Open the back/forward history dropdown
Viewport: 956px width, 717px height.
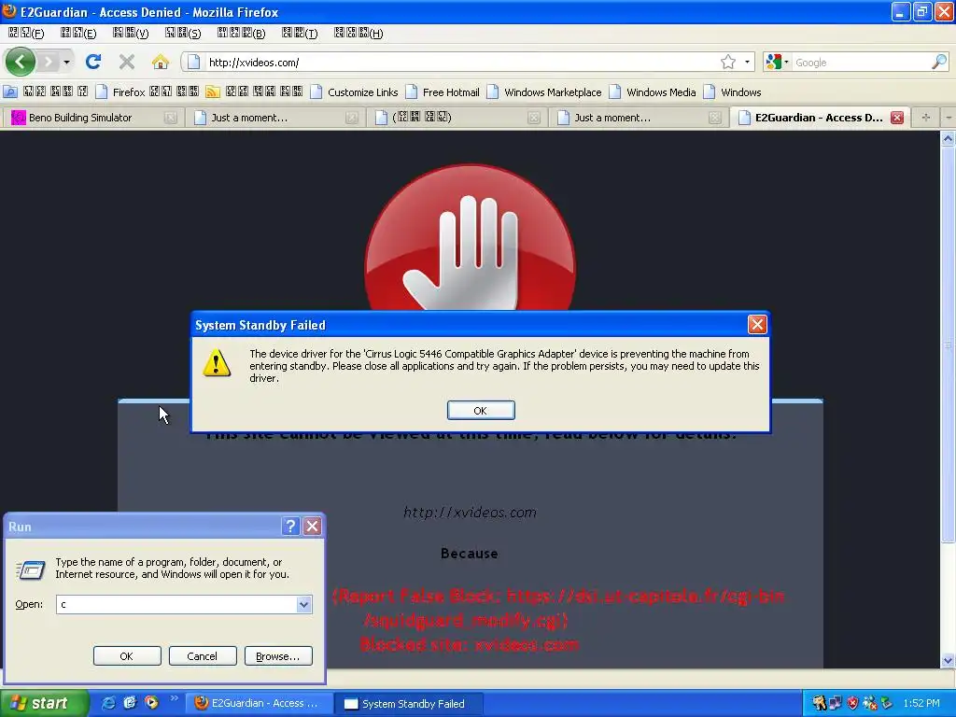click(66, 63)
